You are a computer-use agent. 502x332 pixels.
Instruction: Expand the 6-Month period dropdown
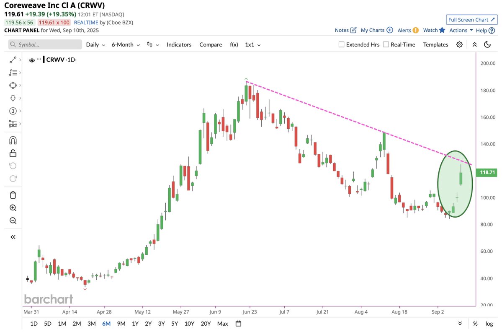click(x=126, y=44)
